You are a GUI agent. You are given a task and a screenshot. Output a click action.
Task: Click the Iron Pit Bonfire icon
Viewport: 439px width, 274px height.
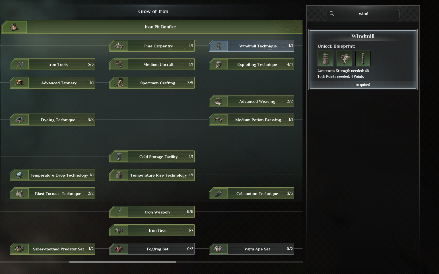click(x=14, y=27)
